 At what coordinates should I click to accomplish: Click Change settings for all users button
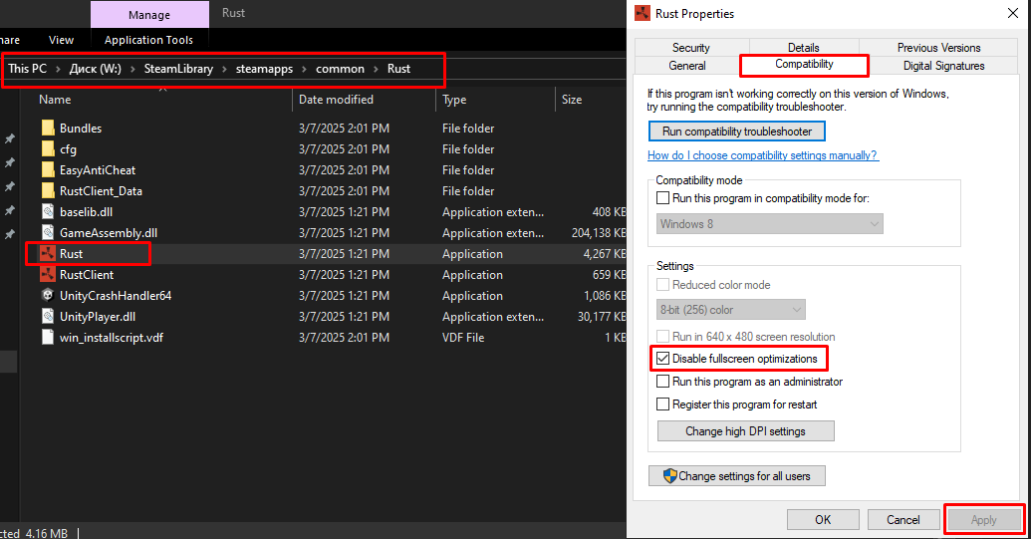[x=736, y=476]
